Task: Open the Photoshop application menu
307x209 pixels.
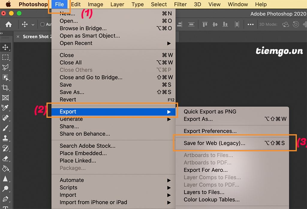Action: (33, 4)
